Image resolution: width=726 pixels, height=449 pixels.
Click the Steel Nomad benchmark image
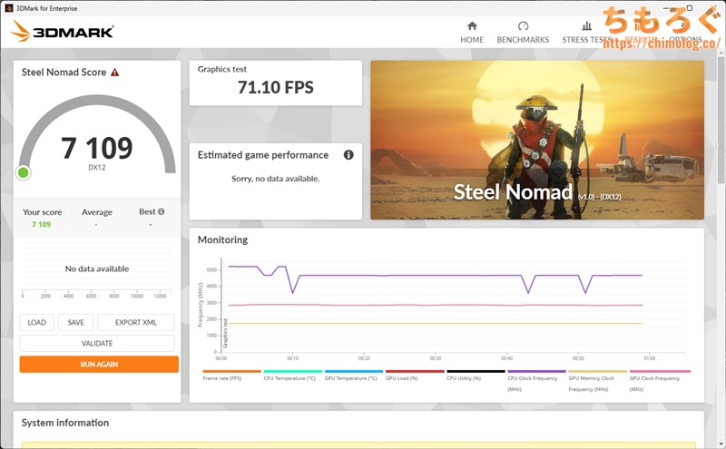pos(537,140)
